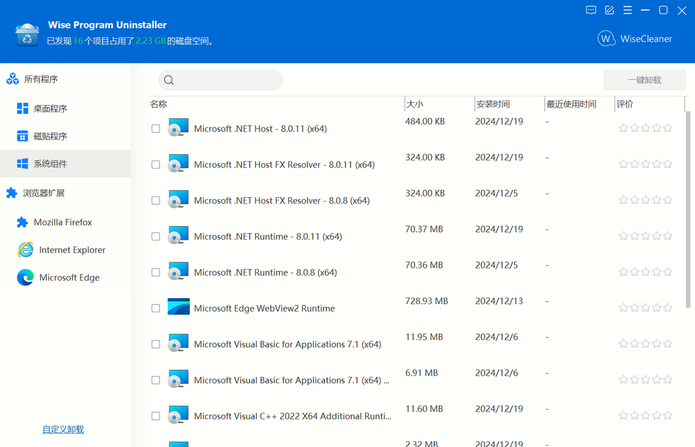Click the 一键卸载 button

pos(644,79)
